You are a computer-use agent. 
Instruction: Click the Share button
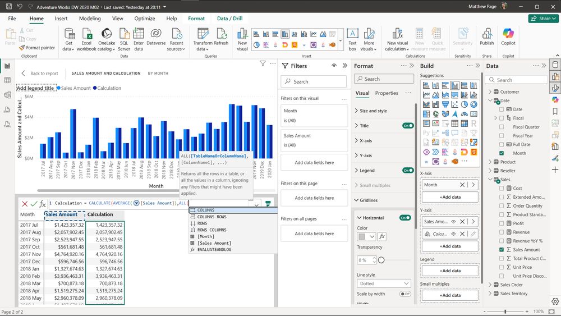pos(543,19)
